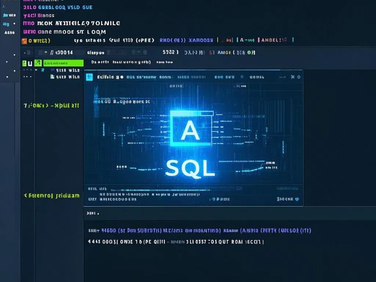
Task: Click the white line beginning "4441" in the bottom panel
Action: tap(176, 242)
